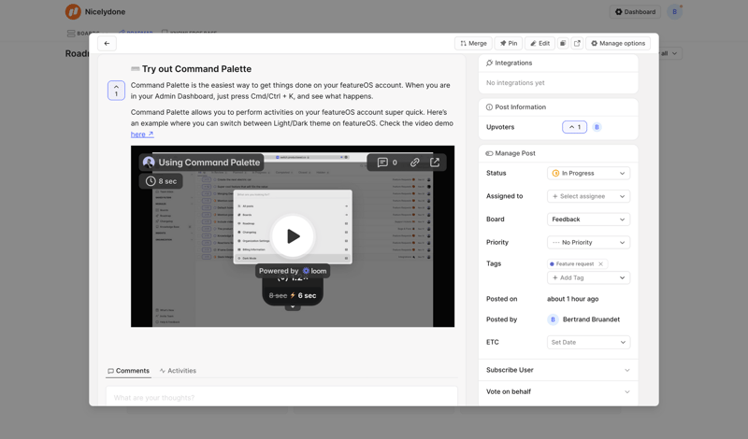
Task: Click the Post Information info icon
Action: point(489,107)
